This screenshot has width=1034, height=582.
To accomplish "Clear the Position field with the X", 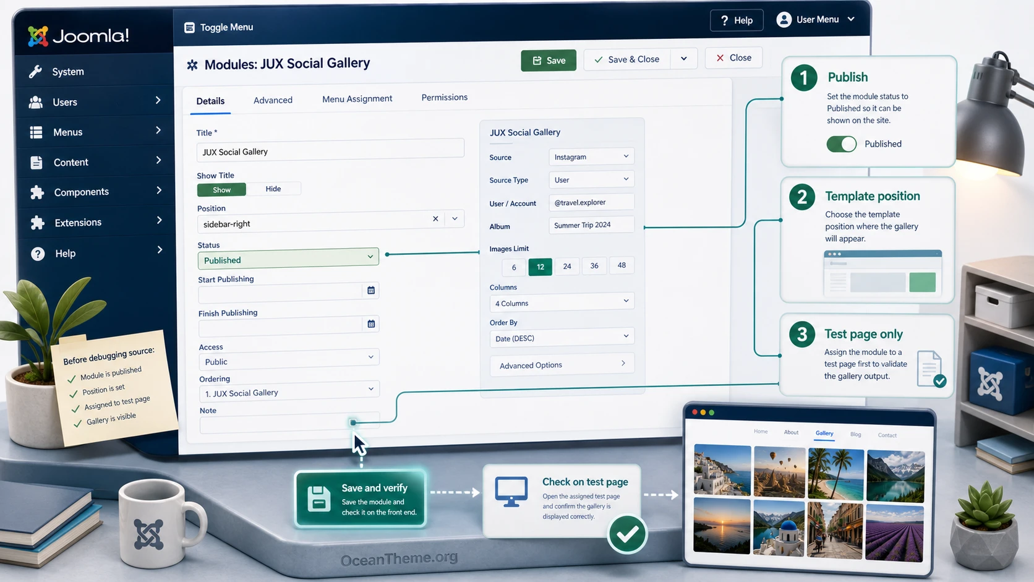I will point(435,219).
